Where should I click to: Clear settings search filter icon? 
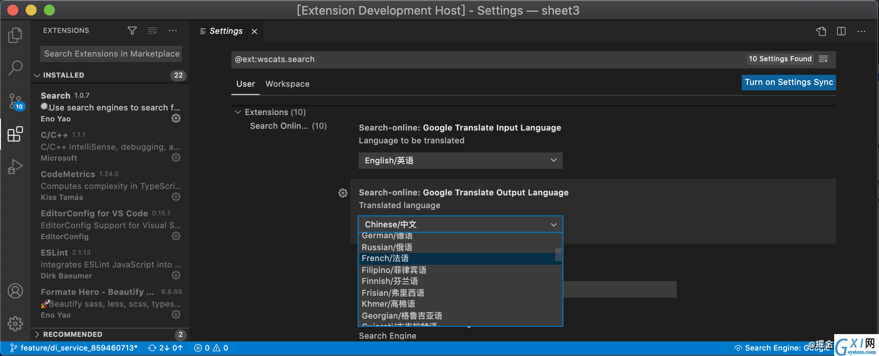point(823,59)
